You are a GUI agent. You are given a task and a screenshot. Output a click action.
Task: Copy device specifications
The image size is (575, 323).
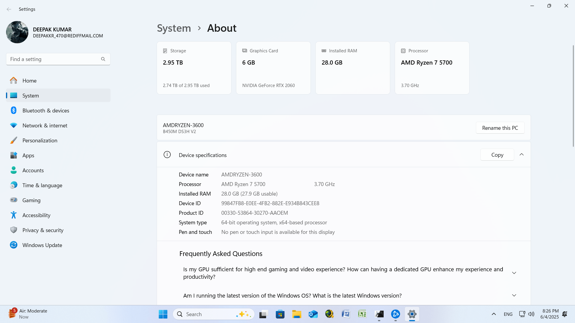coord(497,155)
